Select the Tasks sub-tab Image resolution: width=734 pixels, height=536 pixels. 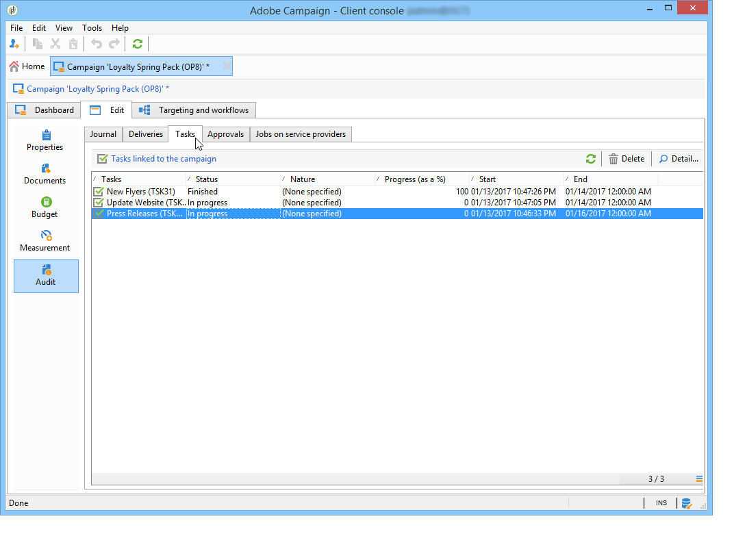[186, 134]
